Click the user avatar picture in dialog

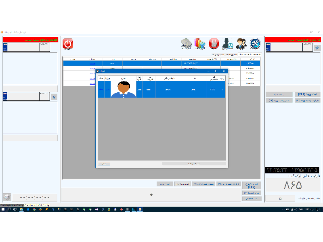124,90
